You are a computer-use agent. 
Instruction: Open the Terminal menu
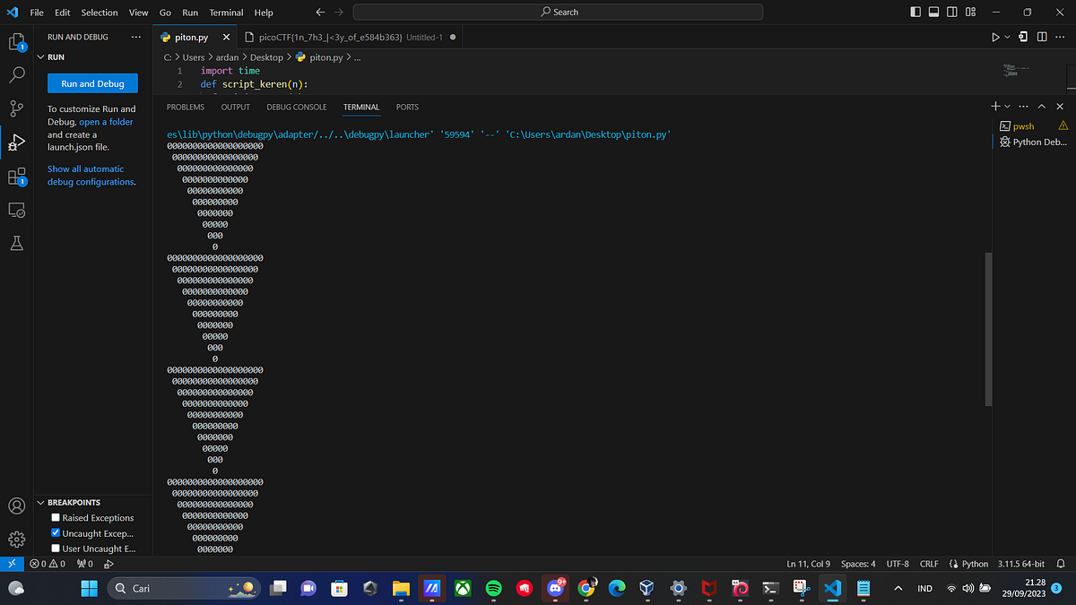click(x=226, y=13)
